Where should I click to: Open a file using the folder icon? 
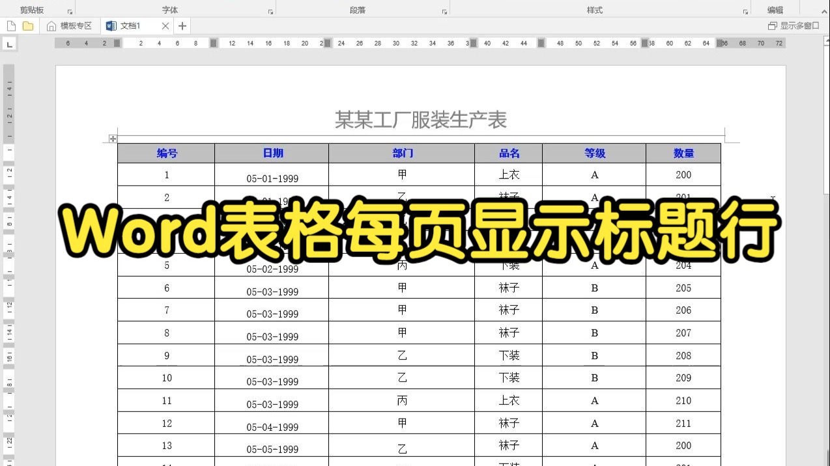[x=27, y=25]
